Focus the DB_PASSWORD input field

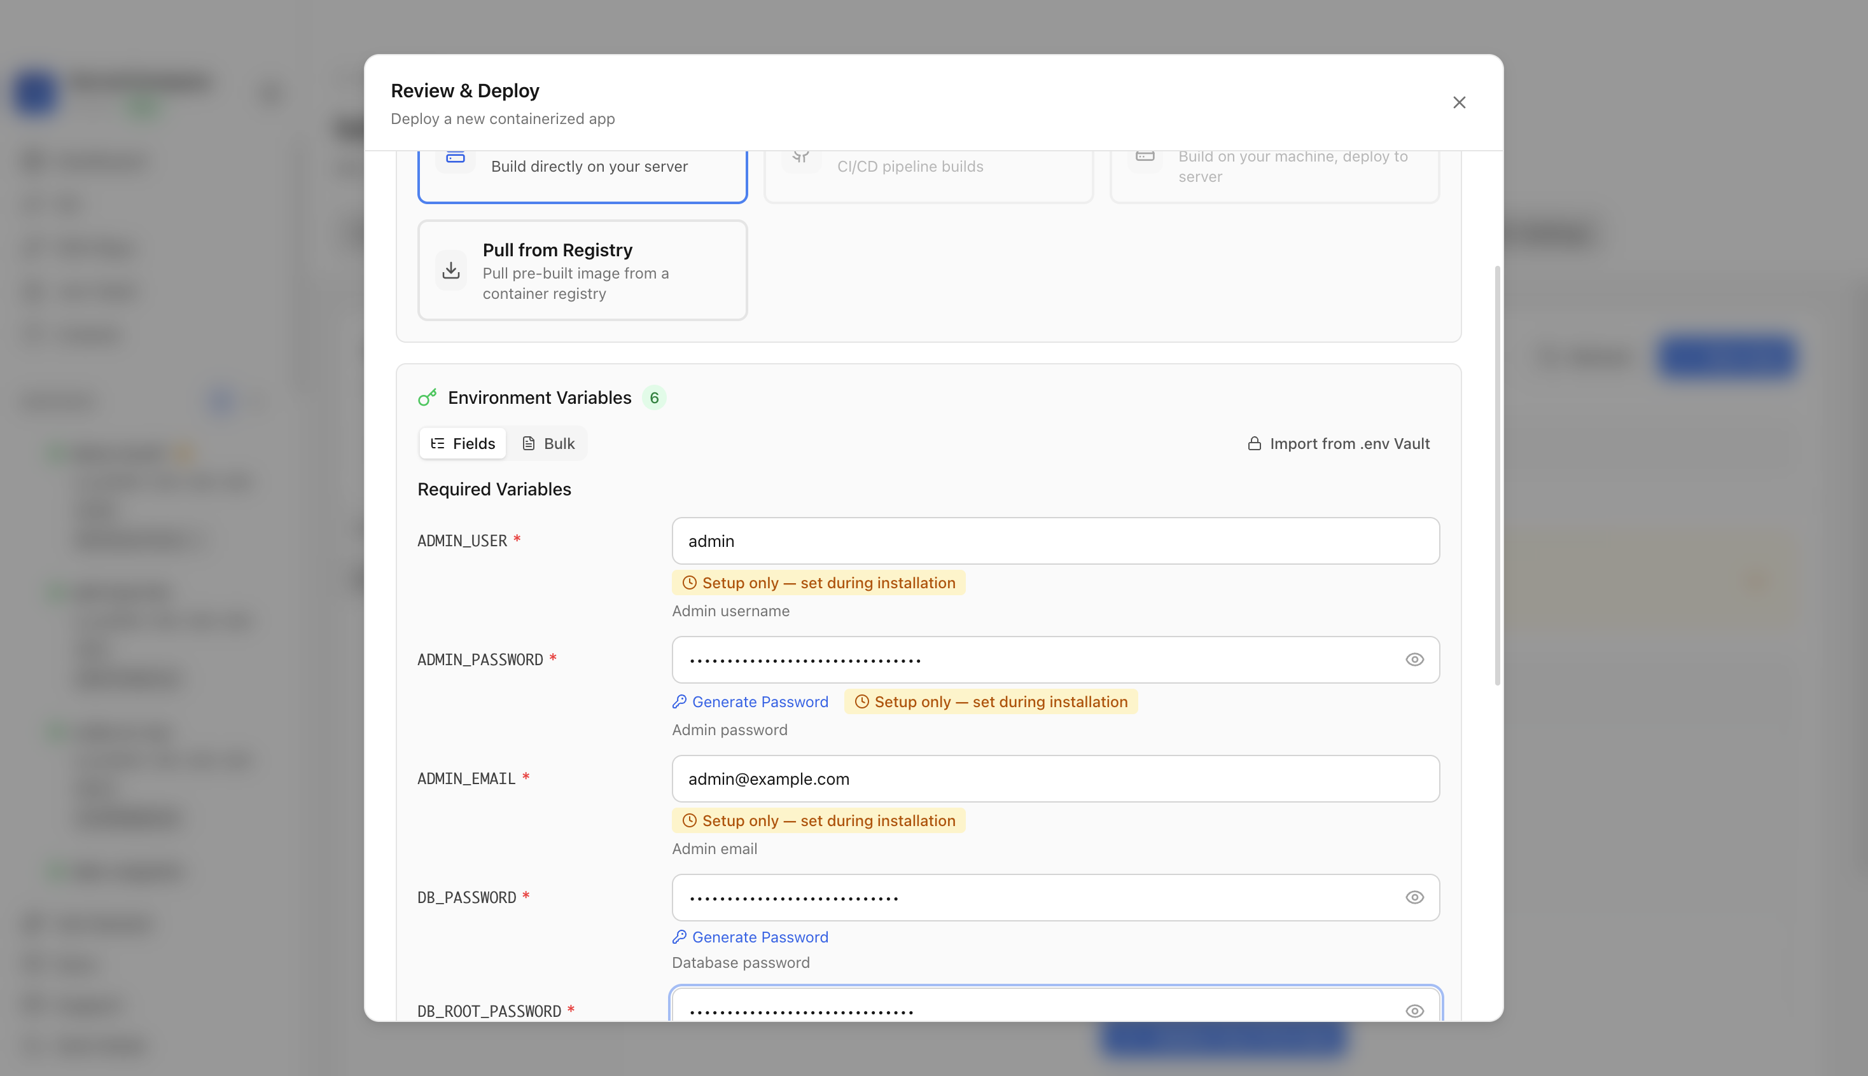tap(1056, 898)
